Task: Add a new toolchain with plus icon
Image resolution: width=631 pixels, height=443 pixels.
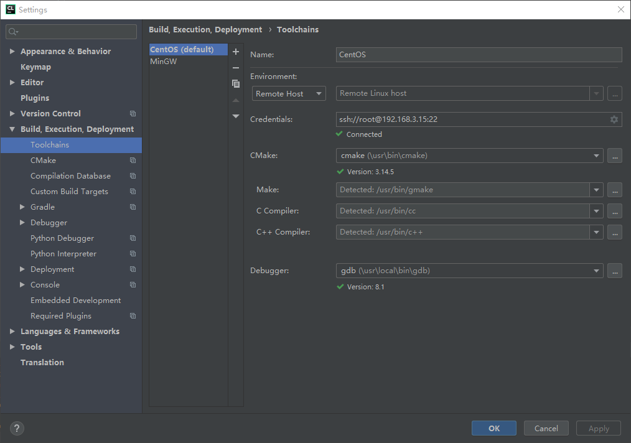Action: 236,52
